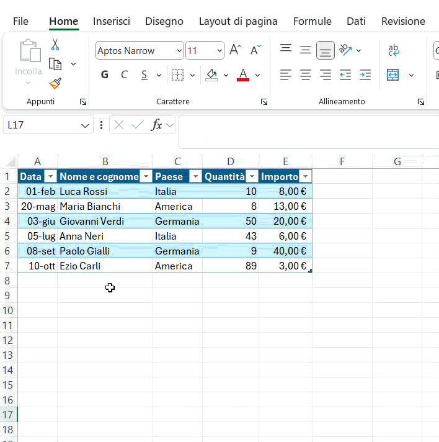Toggle bold formatting G button

point(105,75)
